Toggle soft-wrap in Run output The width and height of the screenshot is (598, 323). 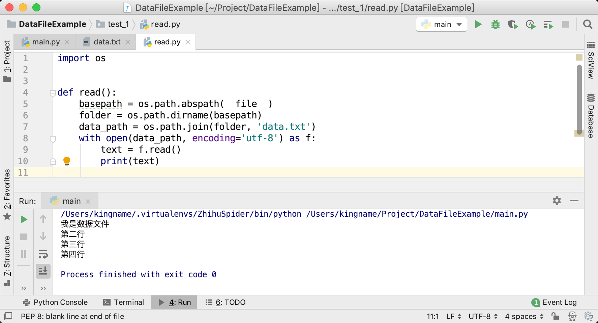tap(43, 254)
